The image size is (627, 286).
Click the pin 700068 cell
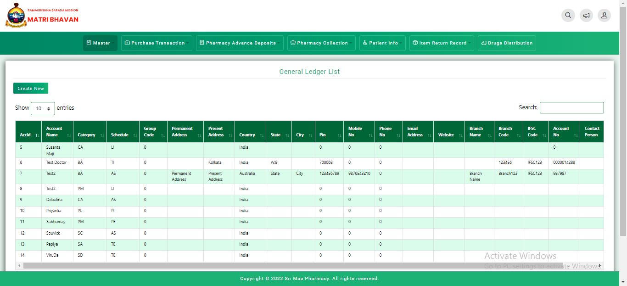point(329,163)
